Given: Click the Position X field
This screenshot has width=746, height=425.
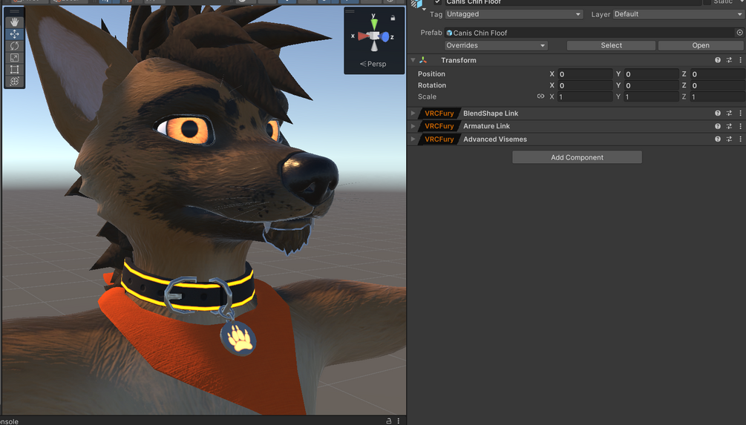Looking at the screenshot, I should pyautogui.click(x=585, y=73).
